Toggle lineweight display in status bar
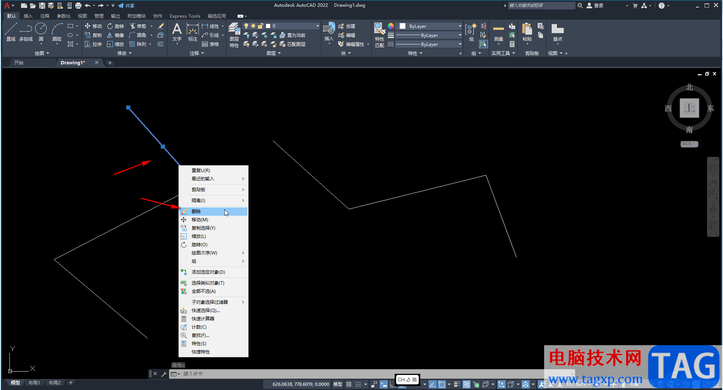 point(457,384)
